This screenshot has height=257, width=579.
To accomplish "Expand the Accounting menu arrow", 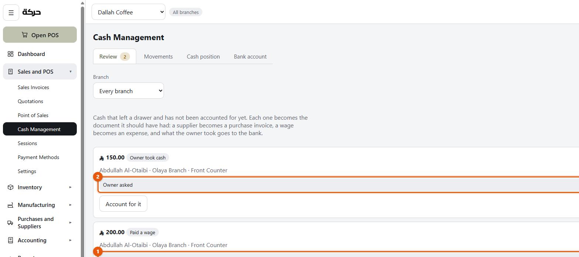I will click(71, 240).
